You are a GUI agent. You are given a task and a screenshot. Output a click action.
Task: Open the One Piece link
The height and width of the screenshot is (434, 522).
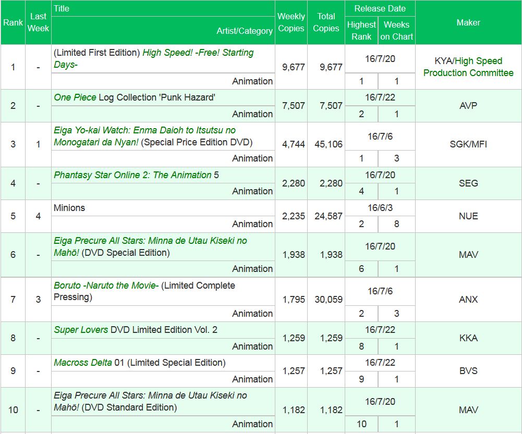pyautogui.click(x=75, y=97)
